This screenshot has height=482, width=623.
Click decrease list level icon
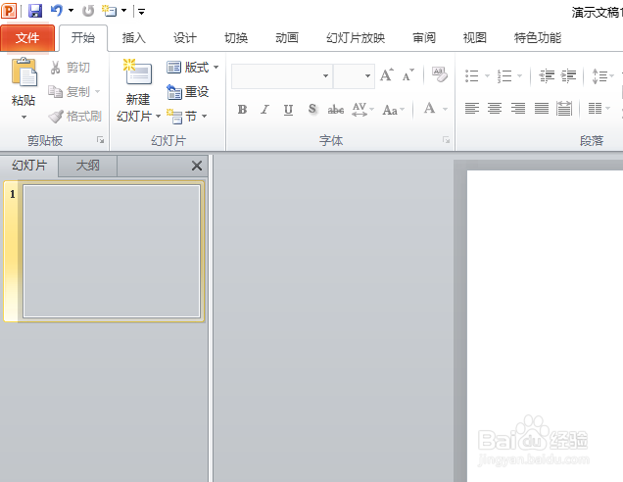pyautogui.click(x=547, y=75)
